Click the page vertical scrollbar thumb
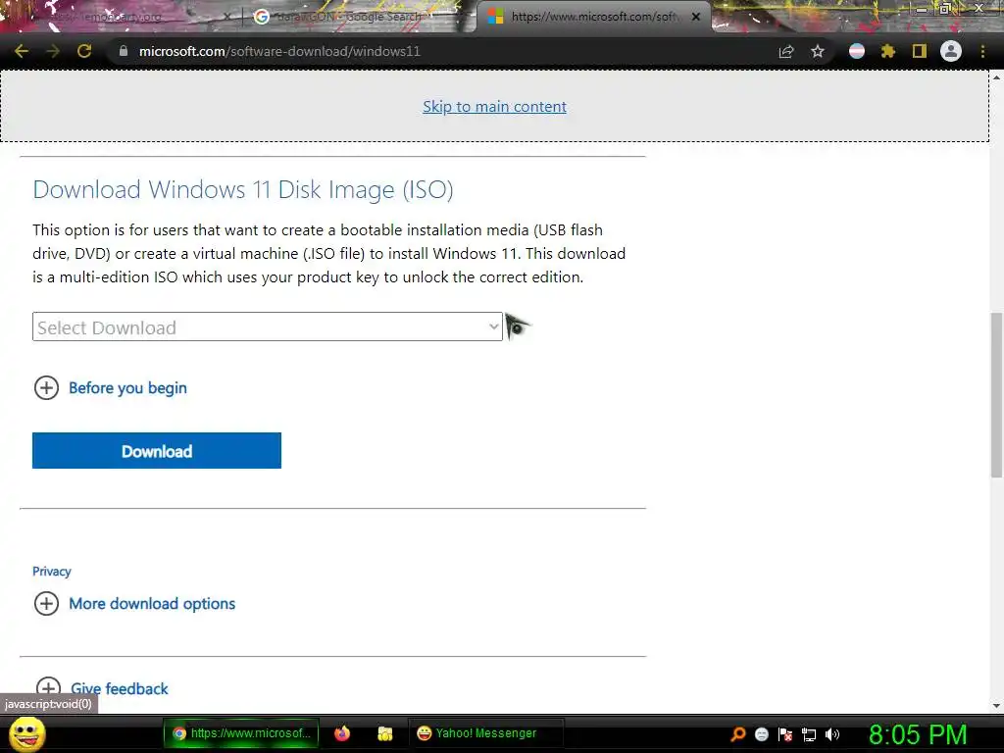The image size is (1004, 753). coord(996,394)
